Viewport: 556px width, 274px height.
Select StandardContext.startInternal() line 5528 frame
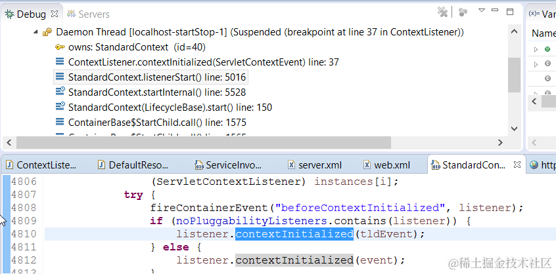pyautogui.click(x=157, y=92)
